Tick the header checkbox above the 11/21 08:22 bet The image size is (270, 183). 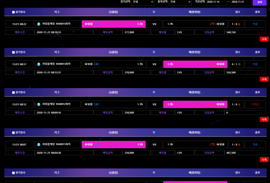pos(13,12)
